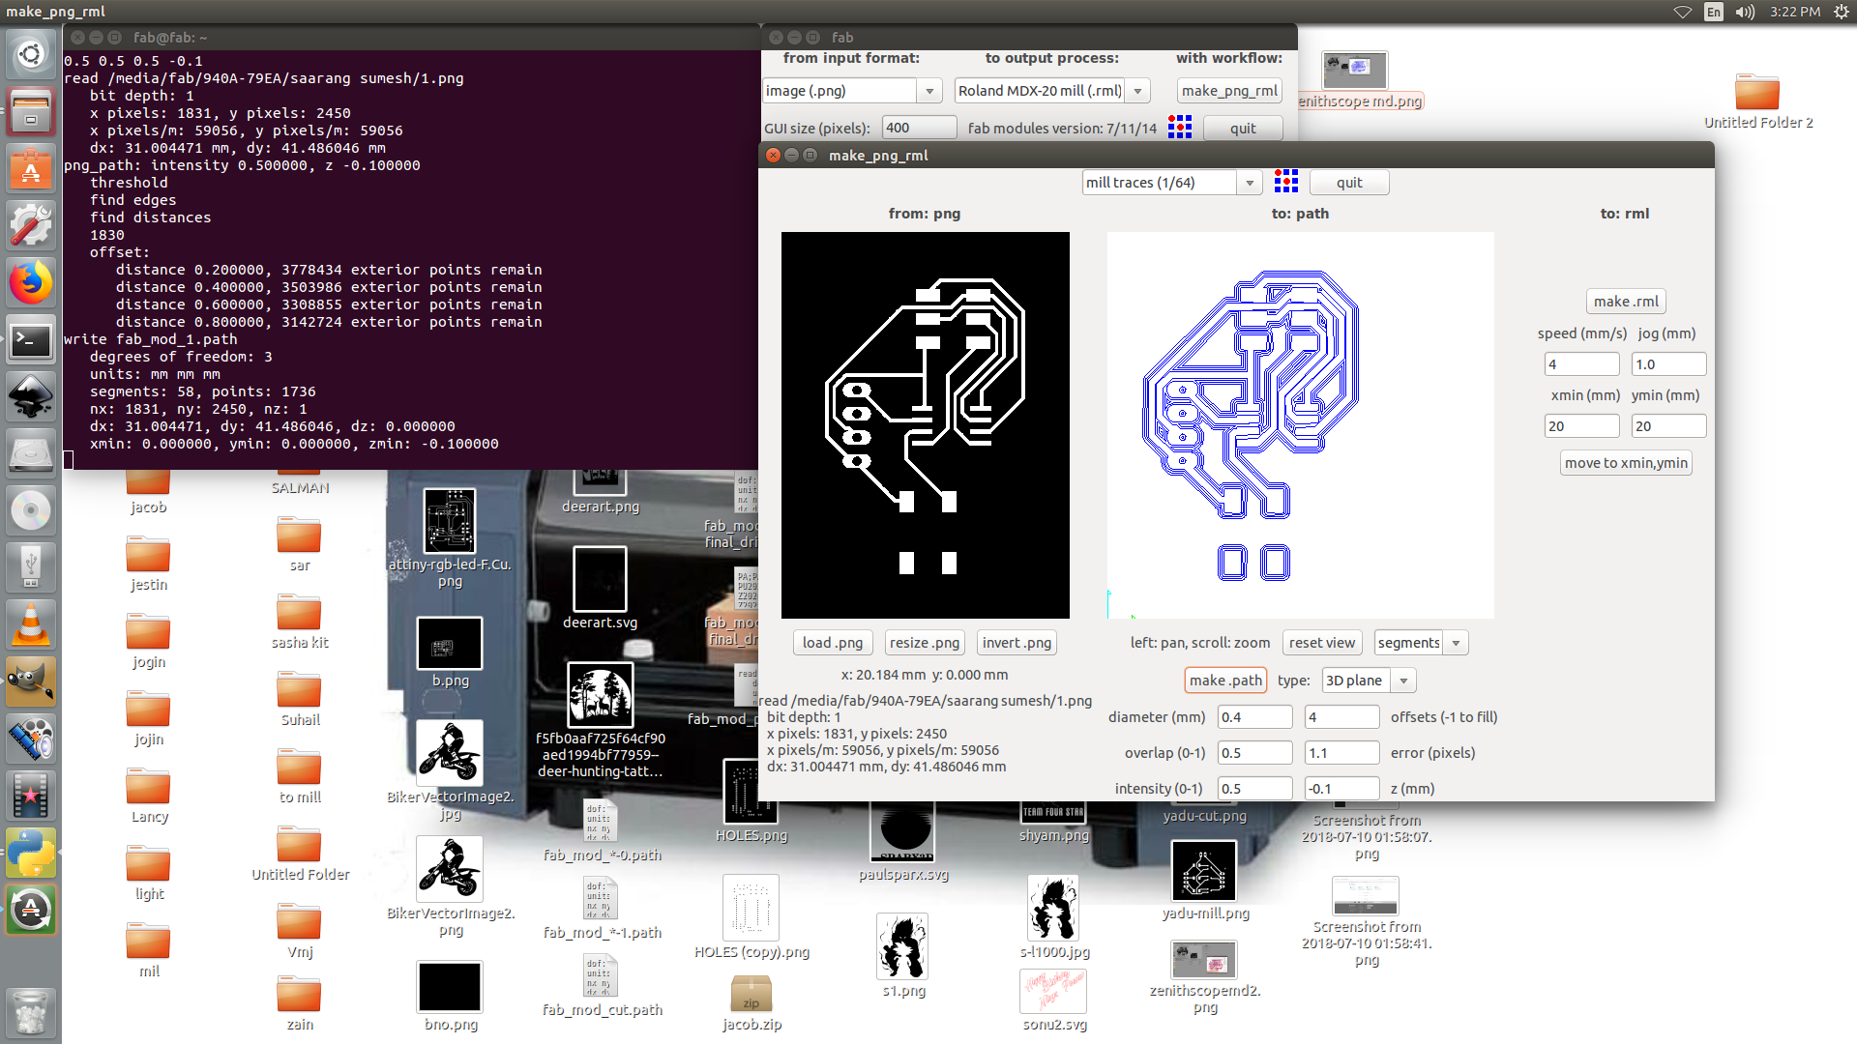Click offsets number input field
This screenshot has width=1857, height=1044.
(1341, 717)
